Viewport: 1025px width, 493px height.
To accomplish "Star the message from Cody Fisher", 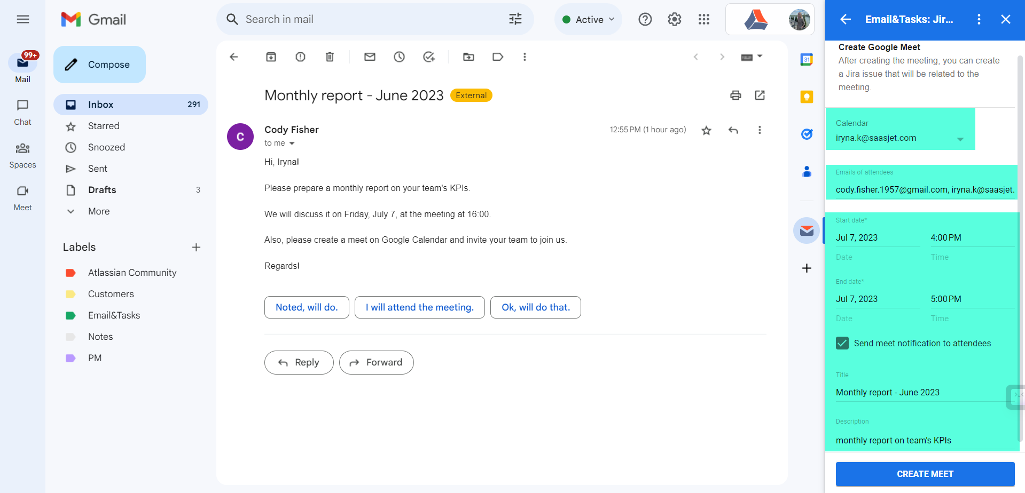I will pyautogui.click(x=706, y=130).
